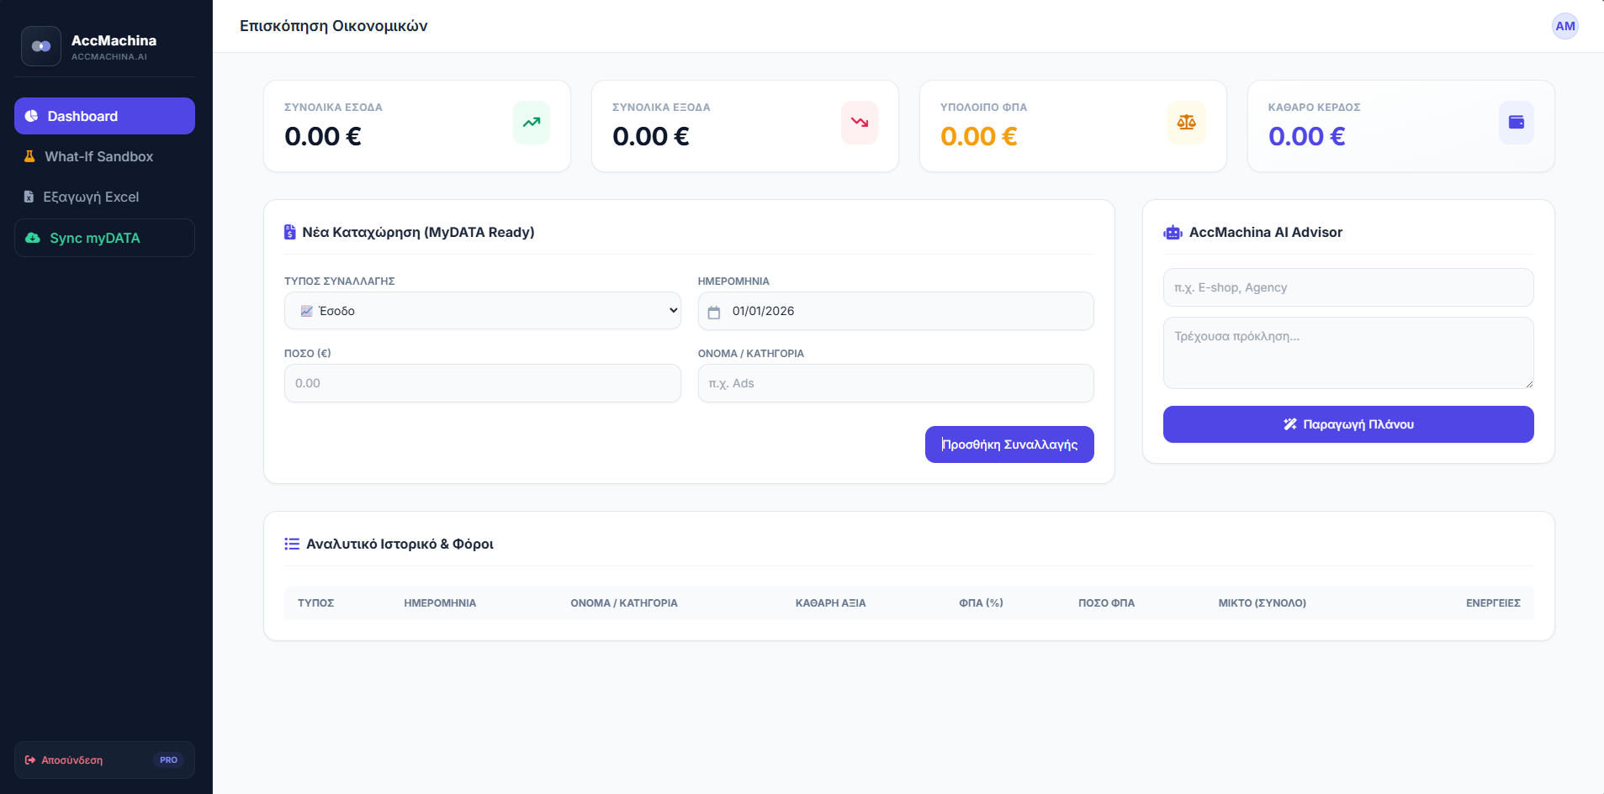
Task: Focus the Ποσό (€) amount field
Action: pos(483,383)
